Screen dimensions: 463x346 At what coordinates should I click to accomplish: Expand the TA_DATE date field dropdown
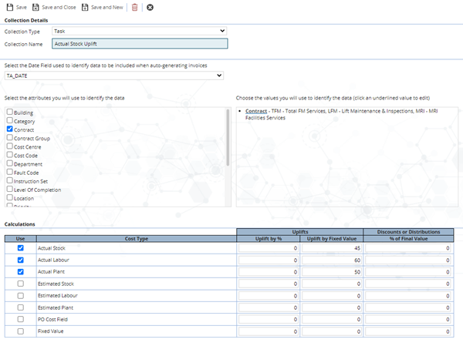[x=114, y=76]
